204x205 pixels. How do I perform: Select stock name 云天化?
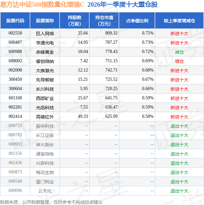pos(45,191)
